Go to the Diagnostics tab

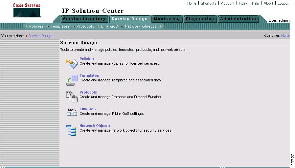pos(200,19)
